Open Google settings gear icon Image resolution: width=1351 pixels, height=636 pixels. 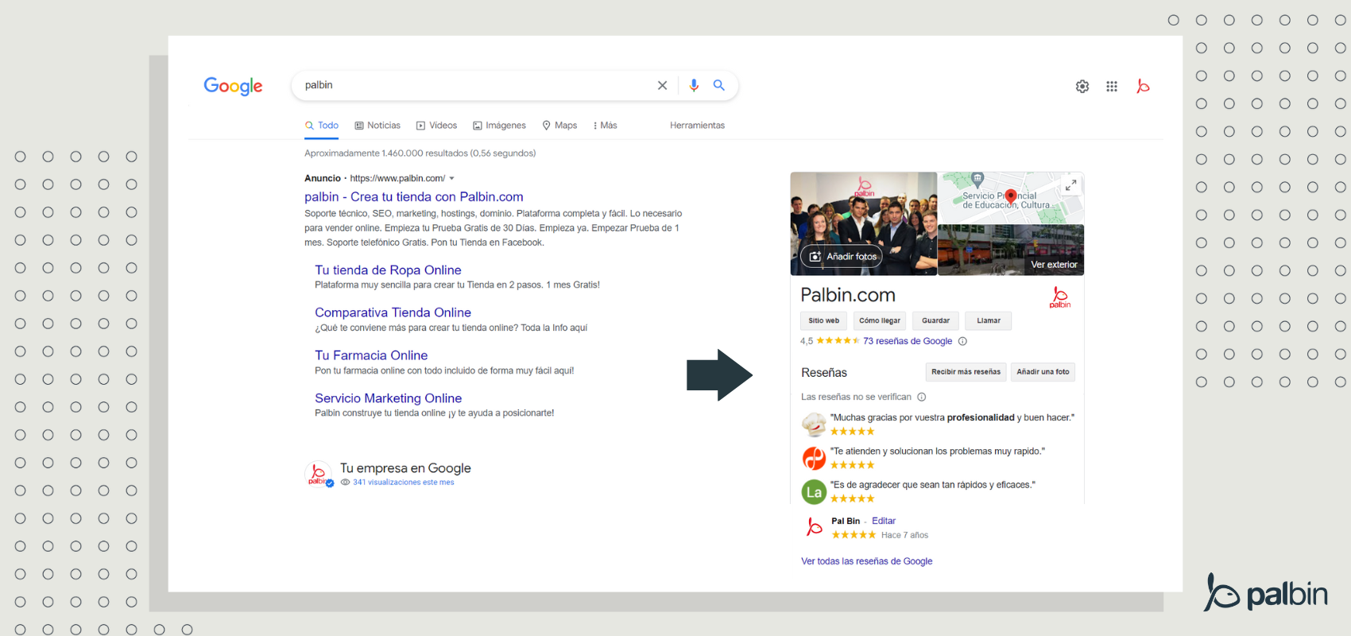point(1082,87)
